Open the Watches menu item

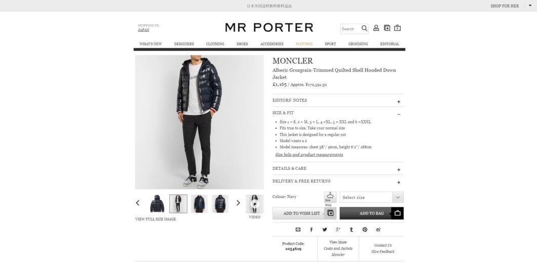pos(304,44)
